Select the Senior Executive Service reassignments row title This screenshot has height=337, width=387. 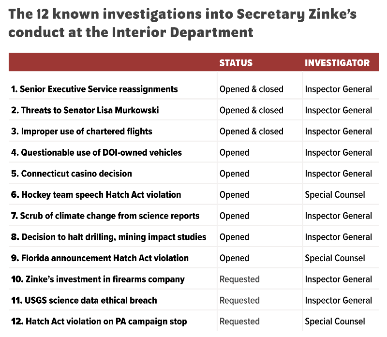click(x=94, y=89)
